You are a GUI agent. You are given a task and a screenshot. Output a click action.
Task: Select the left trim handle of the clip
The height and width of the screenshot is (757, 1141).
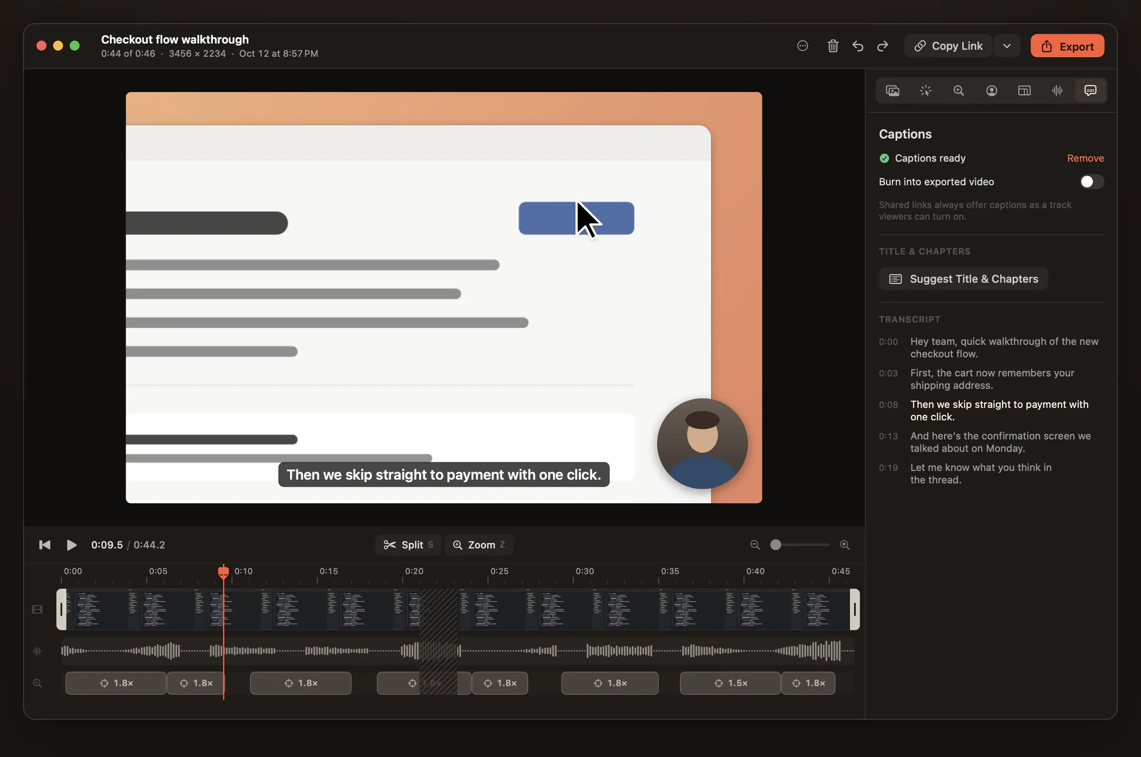coord(61,610)
